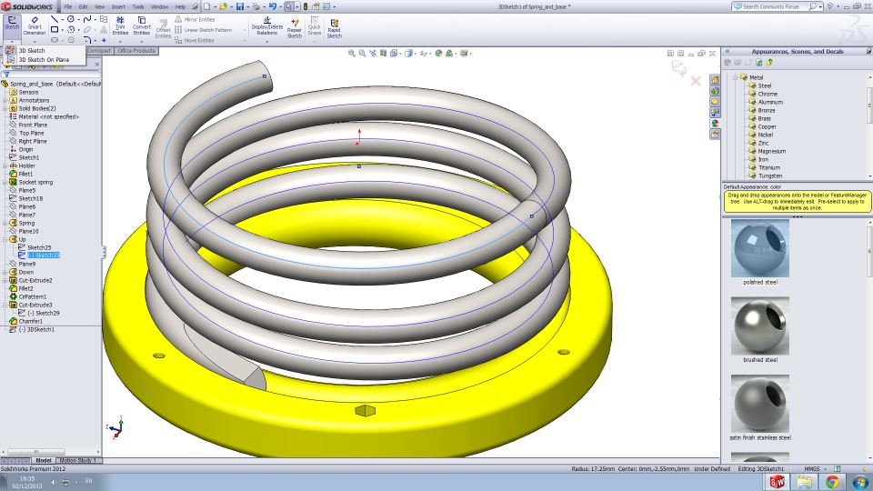Open the Tools menu
This screenshot has height=491, width=873.
coord(138,6)
